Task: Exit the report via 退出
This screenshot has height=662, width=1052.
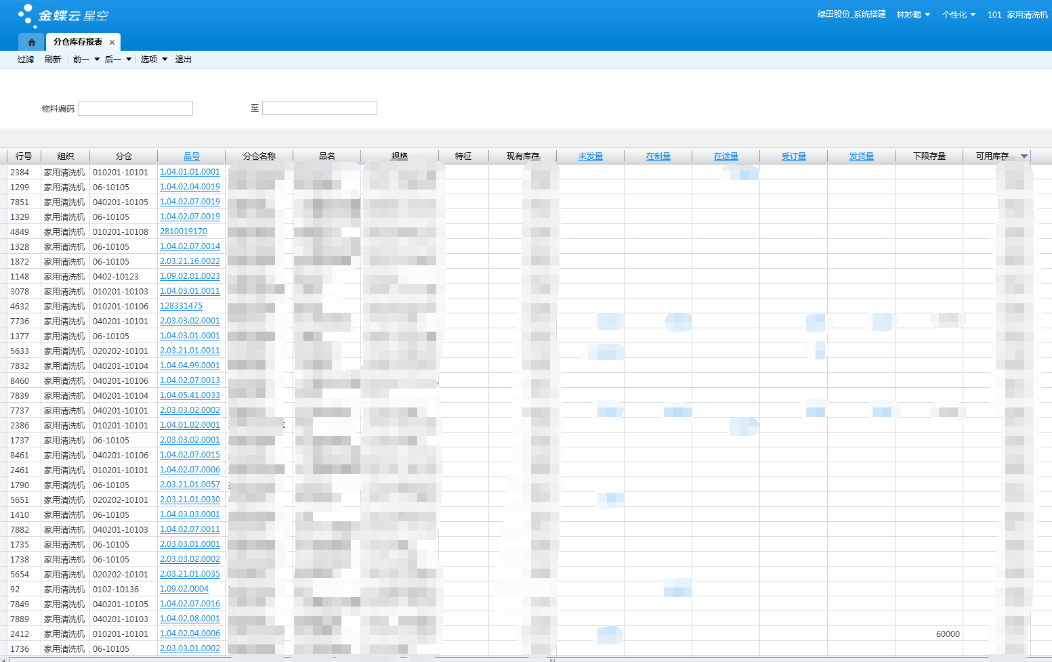Action: coord(183,60)
